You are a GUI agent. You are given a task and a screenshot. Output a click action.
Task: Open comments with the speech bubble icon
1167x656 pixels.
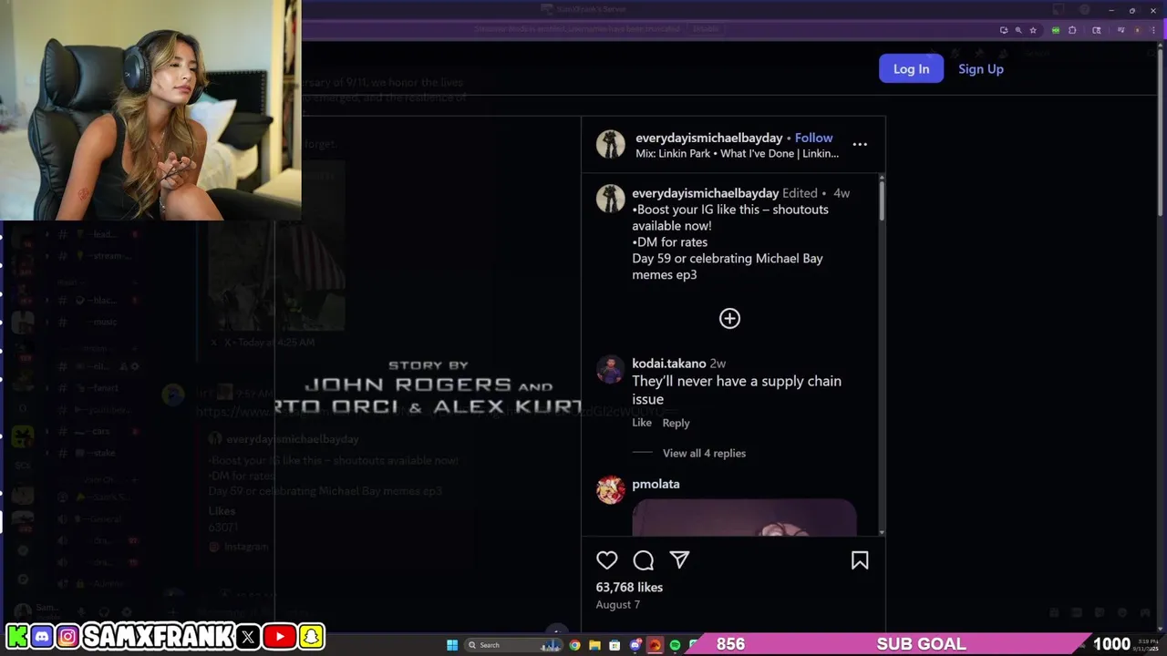point(644,560)
